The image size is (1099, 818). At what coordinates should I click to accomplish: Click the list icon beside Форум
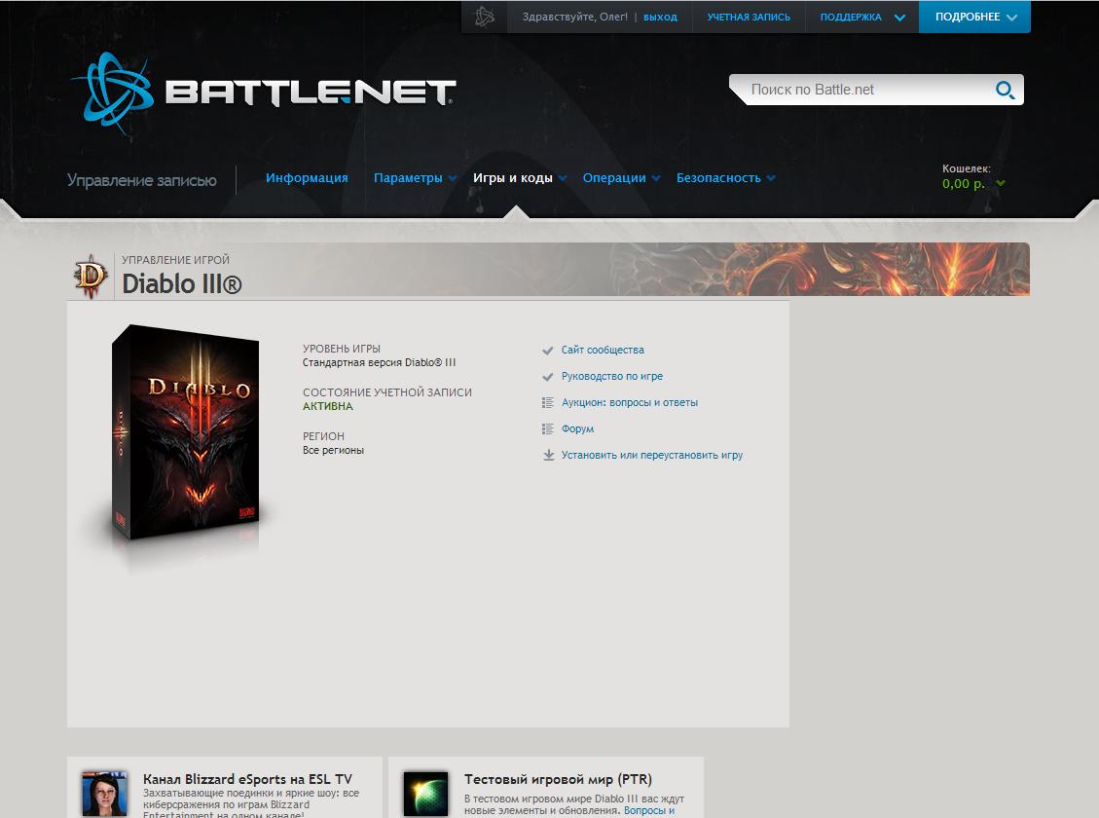(548, 429)
